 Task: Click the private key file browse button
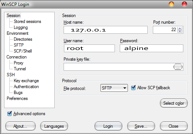click(x=178, y=67)
